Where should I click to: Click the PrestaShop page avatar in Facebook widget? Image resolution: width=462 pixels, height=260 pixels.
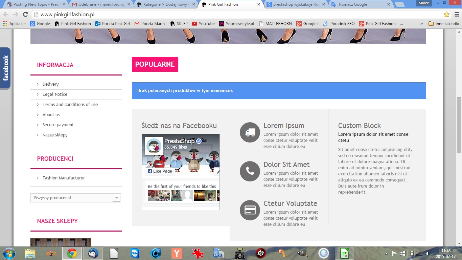click(154, 146)
